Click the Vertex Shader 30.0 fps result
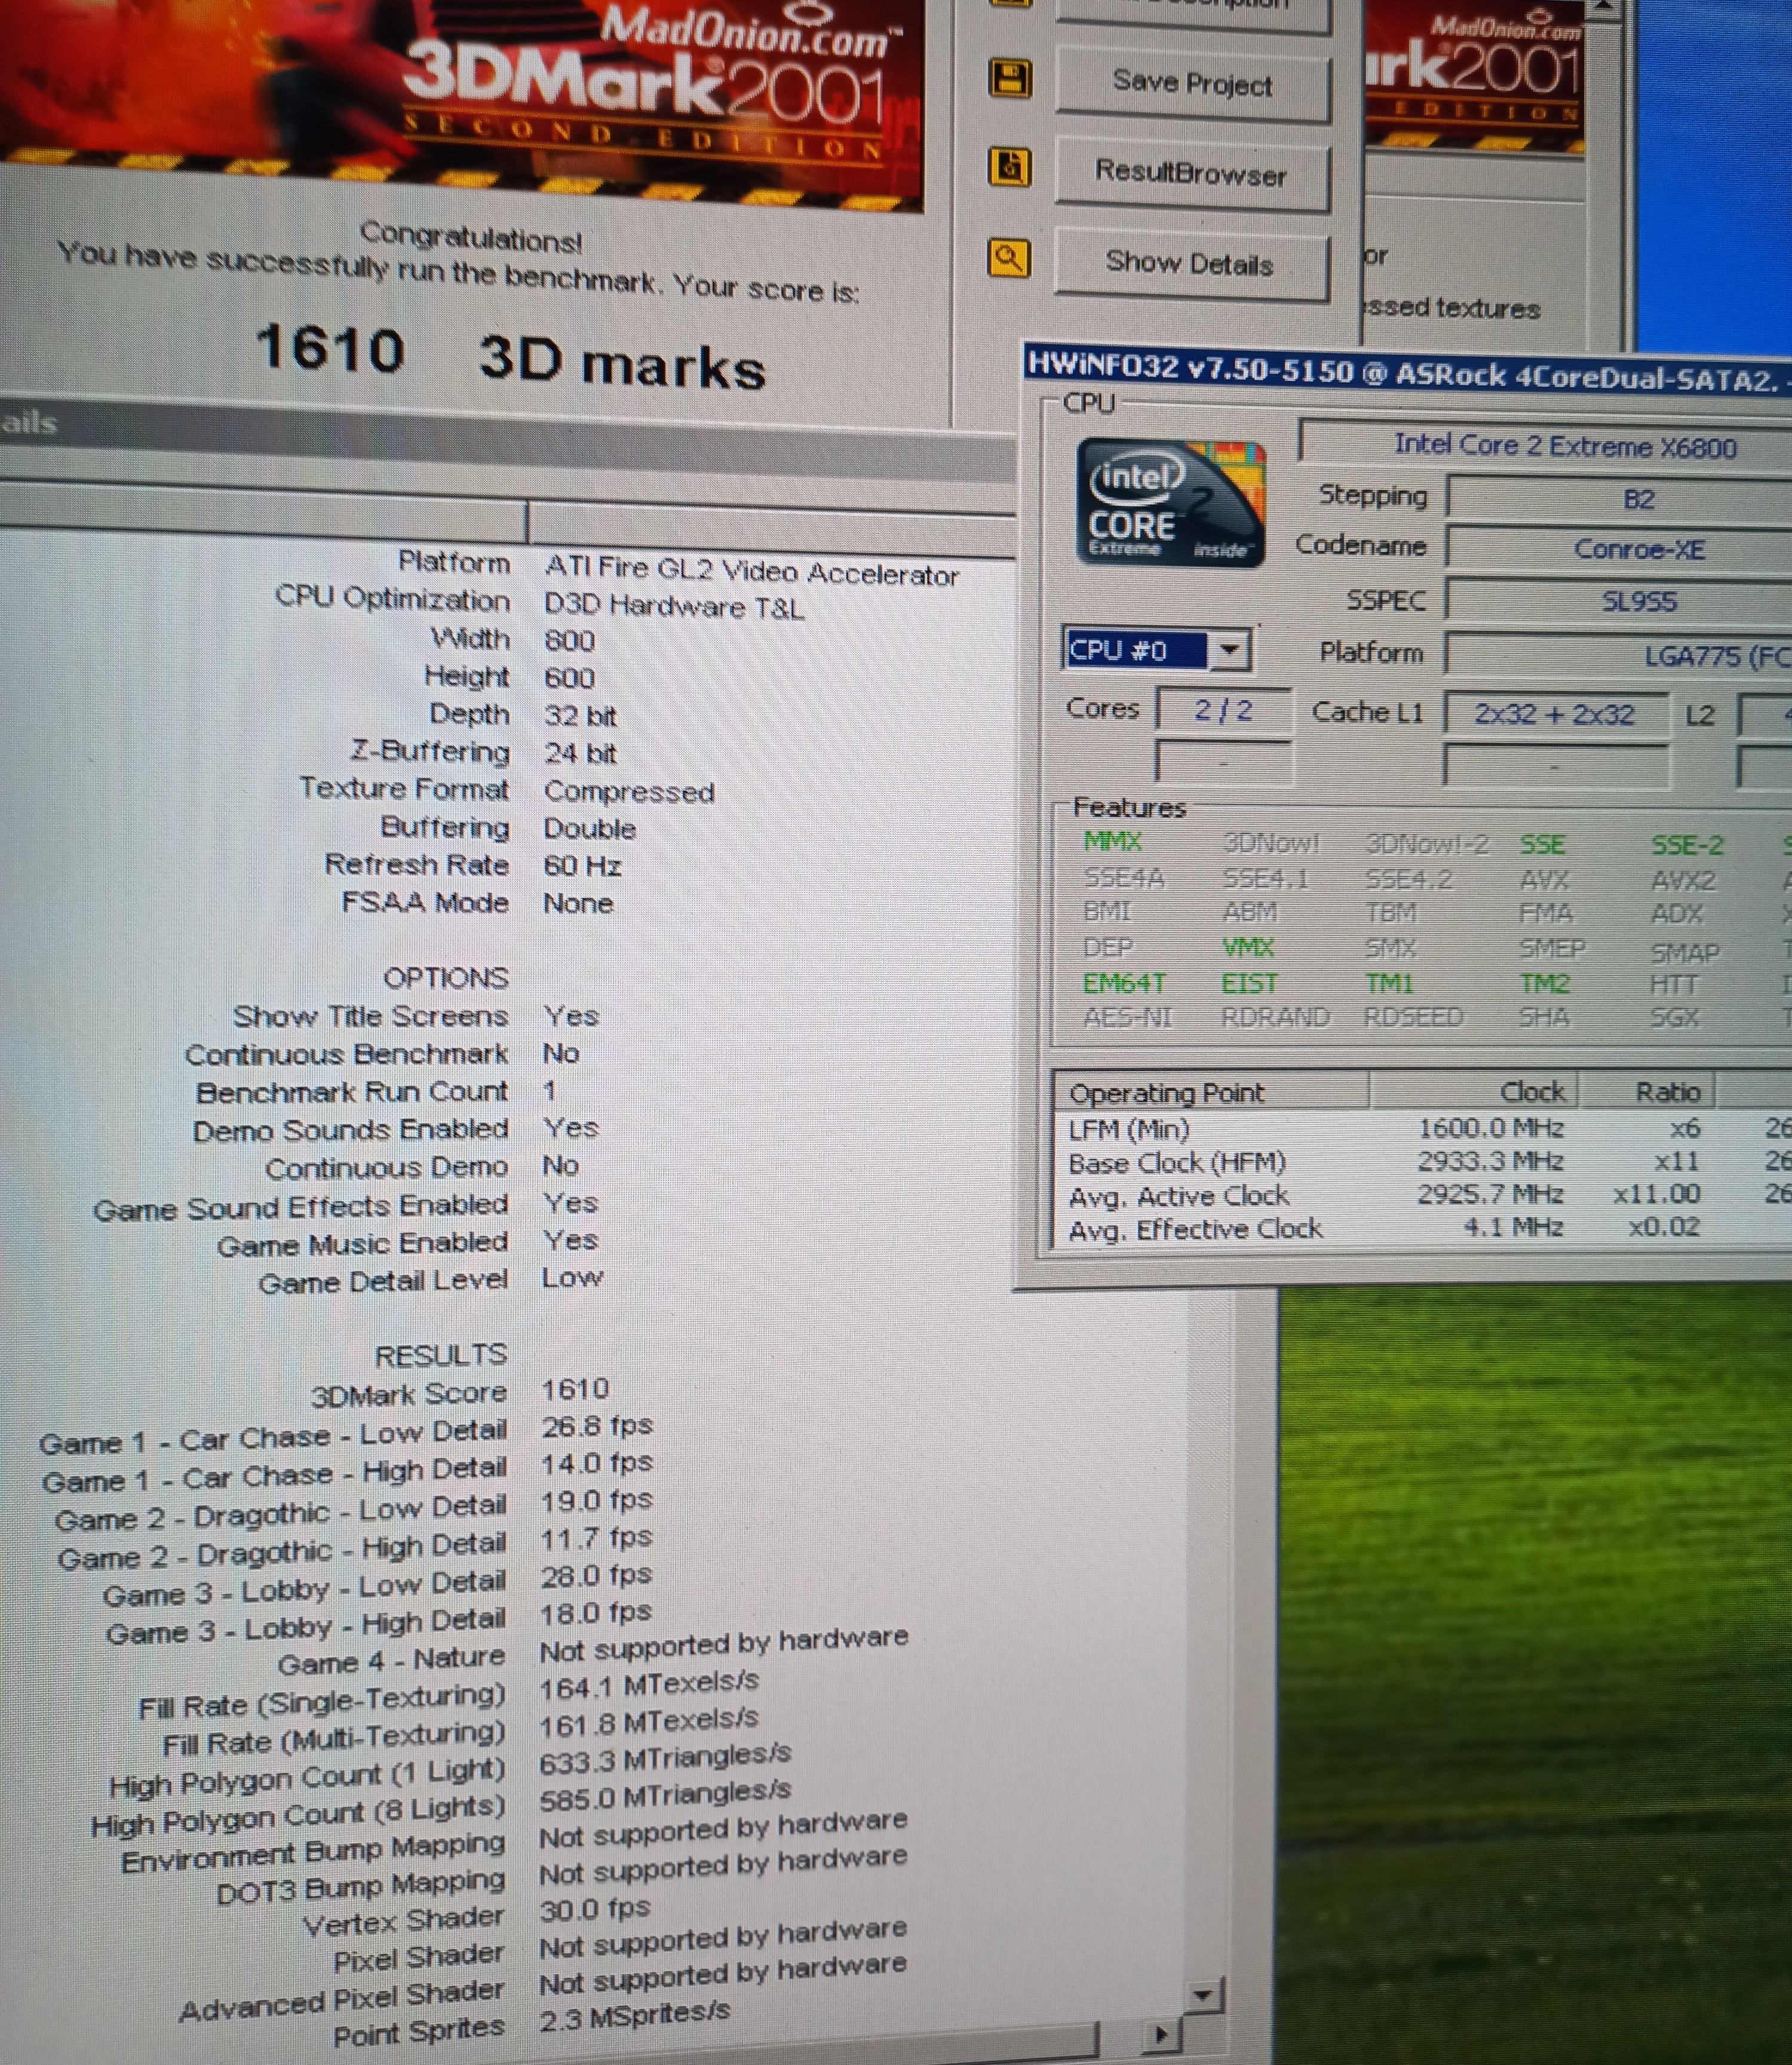1792x2065 pixels. click(595, 1909)
